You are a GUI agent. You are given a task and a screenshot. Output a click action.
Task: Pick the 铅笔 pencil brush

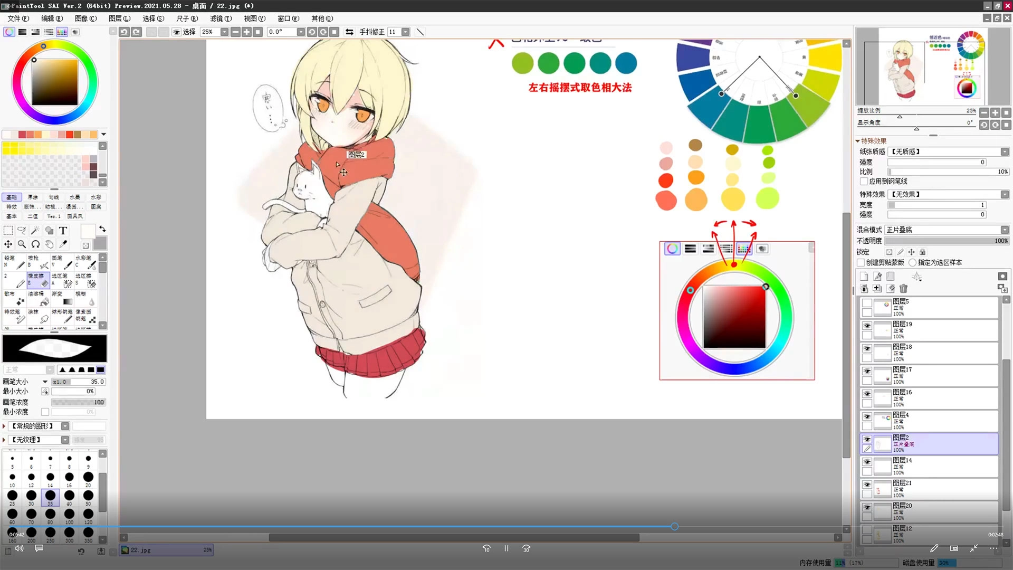point(14,262)
